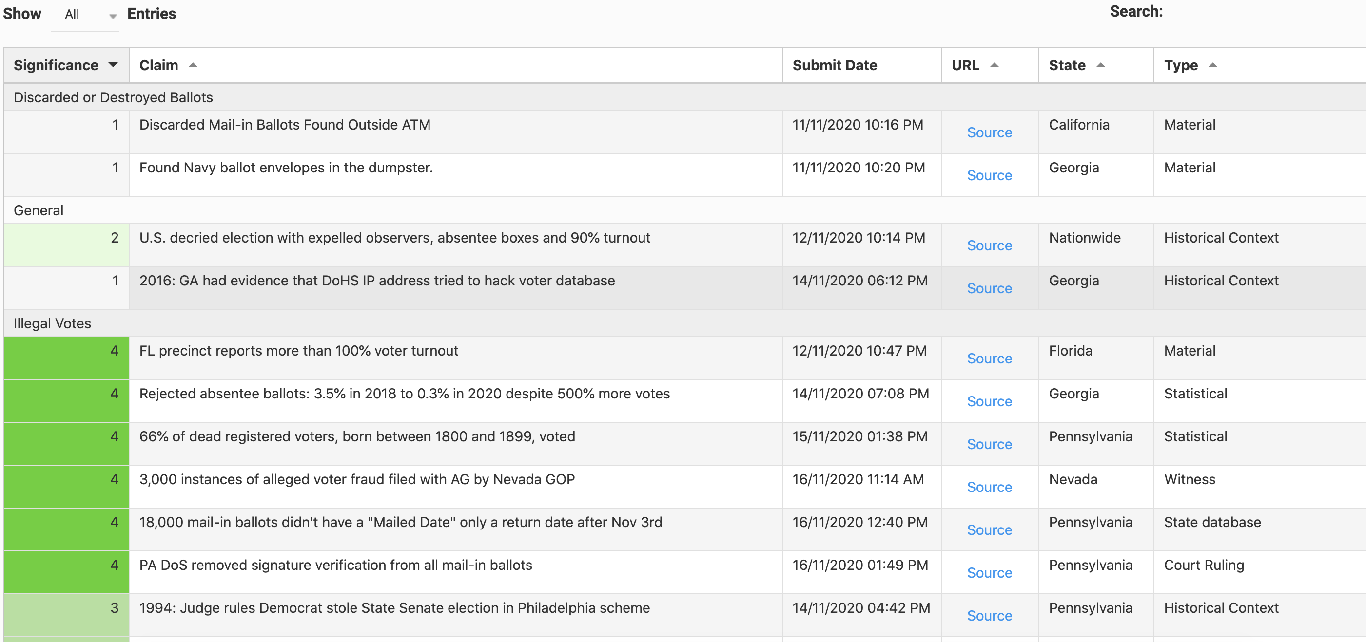Click claim '18,000 mail-in ballots didn't have a Mailed Date'
The width and height of the screenshot is (1366, 642).
[x=401, y=523]
